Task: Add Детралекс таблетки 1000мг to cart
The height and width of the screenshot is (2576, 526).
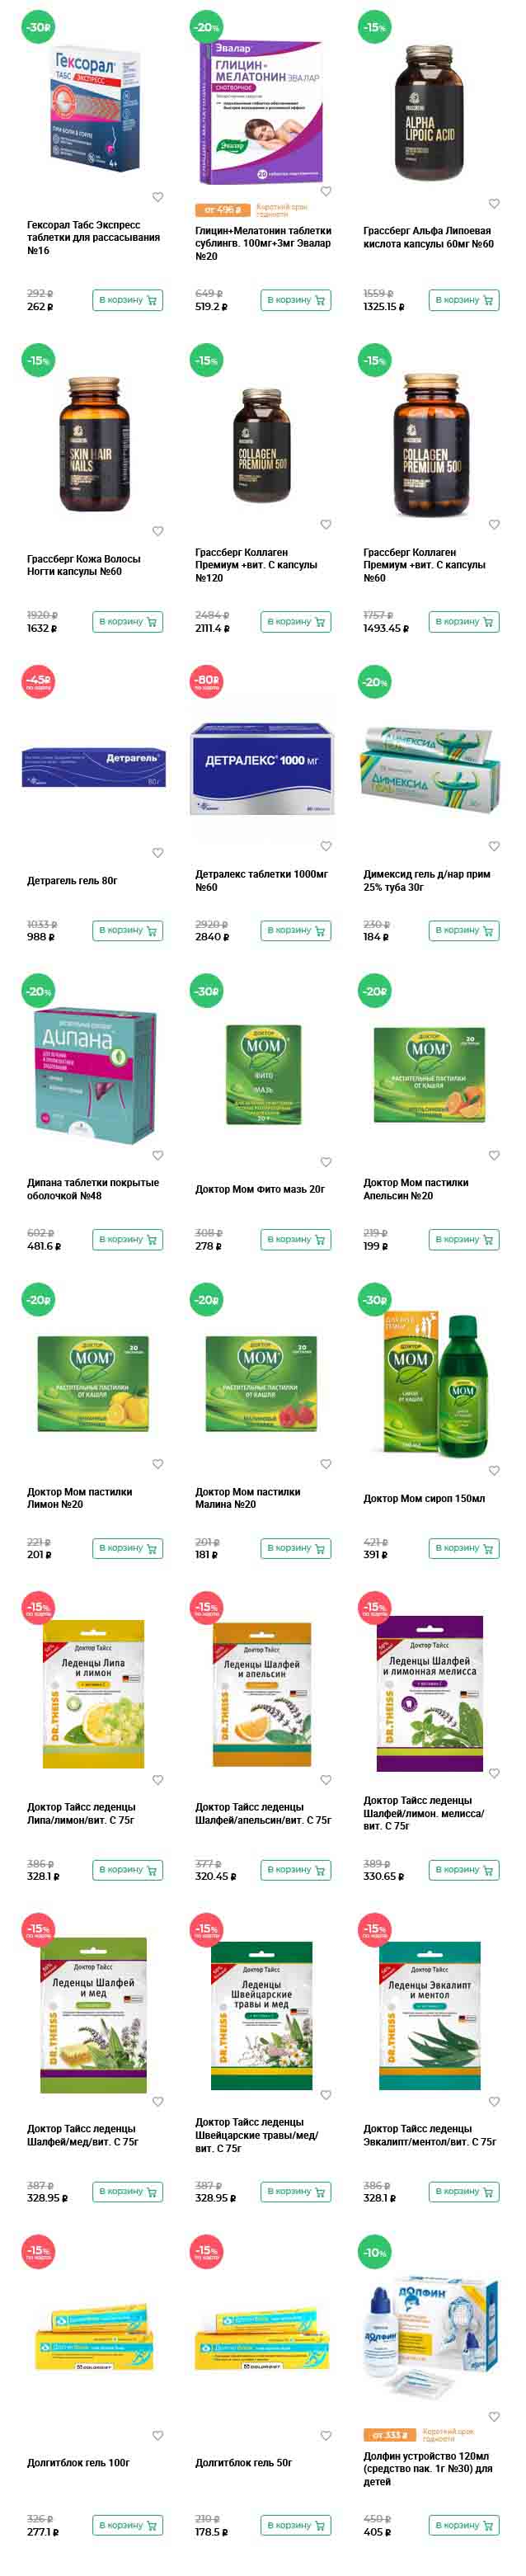Action: coord(296,931)
